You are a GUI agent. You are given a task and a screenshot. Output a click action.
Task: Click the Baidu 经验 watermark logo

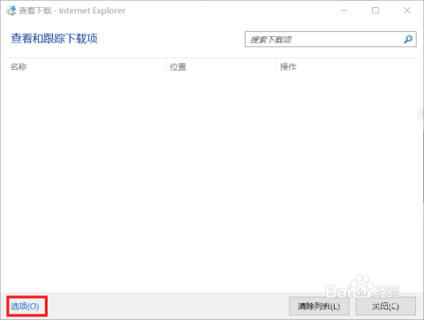[x=362, y=287]
